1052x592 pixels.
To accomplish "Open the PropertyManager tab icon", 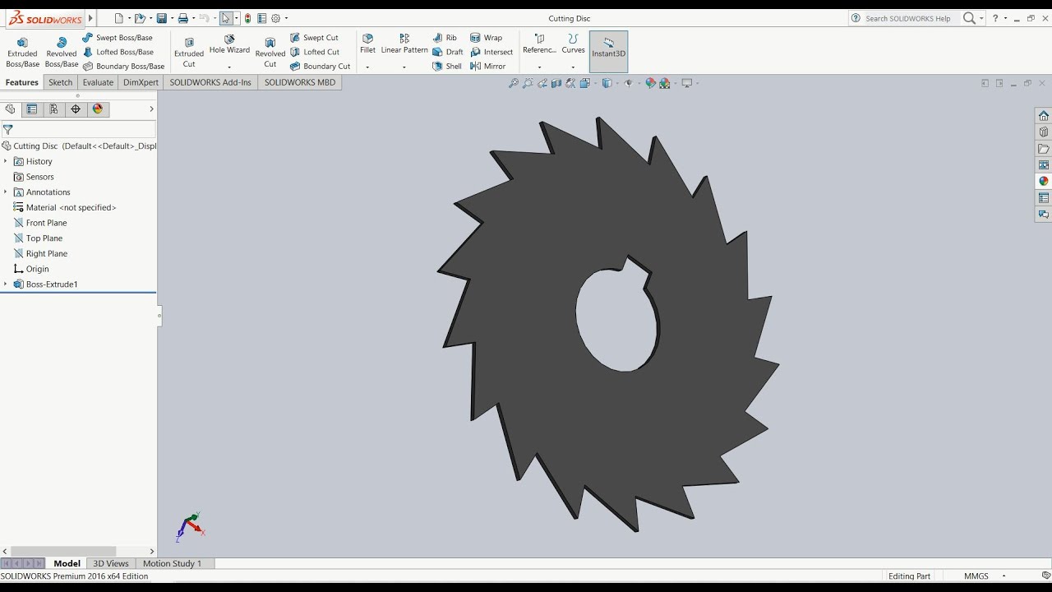I will point(31,109).
